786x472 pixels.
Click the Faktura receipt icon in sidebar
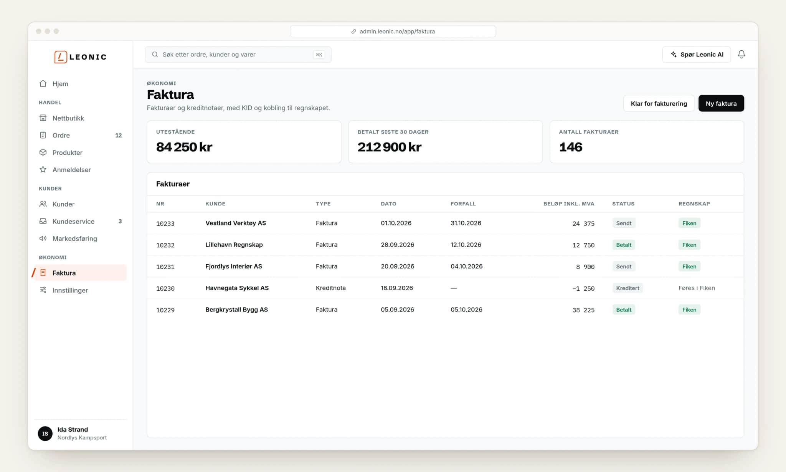pos(43,273)
